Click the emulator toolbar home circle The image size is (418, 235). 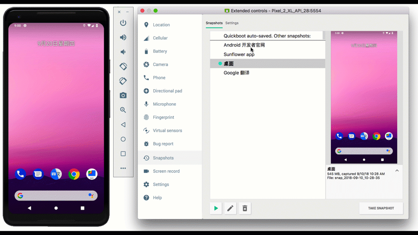click(123, 139)
